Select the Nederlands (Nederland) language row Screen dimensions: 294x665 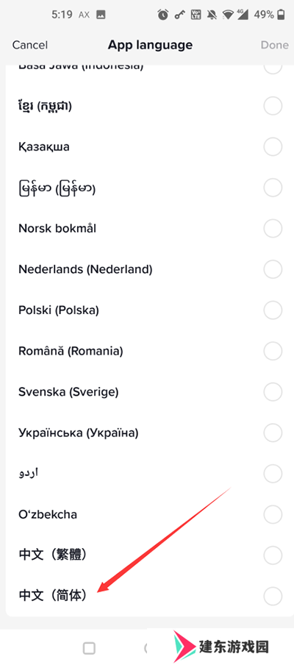click(147, 269)
